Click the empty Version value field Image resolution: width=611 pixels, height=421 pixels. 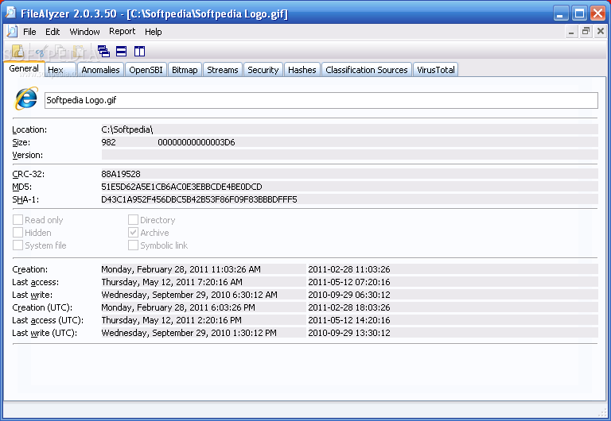tap(349, 155)
